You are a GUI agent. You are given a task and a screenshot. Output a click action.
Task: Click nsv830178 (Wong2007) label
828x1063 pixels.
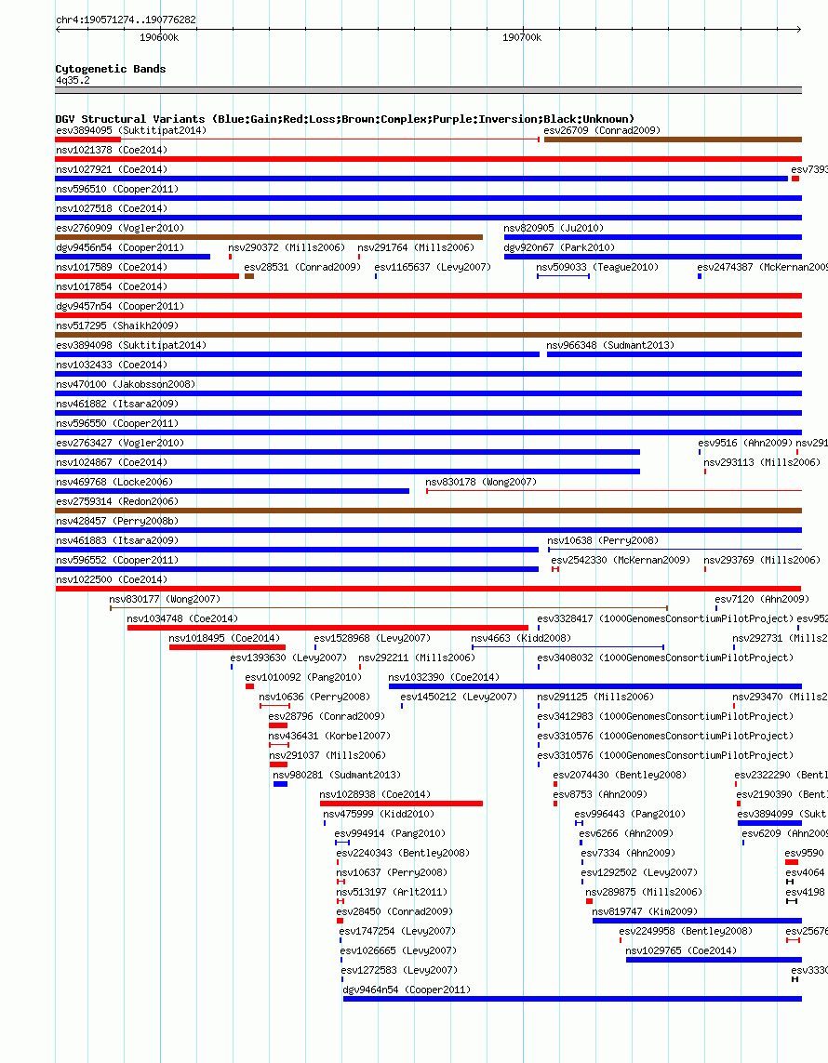[x=481, y=483]
